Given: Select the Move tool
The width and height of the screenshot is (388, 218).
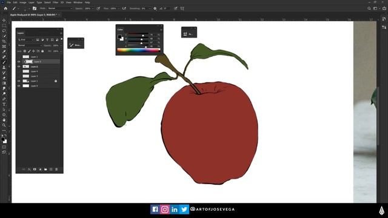Looking at the screenshot, I should pyautogui.click(x=4, y=20).
